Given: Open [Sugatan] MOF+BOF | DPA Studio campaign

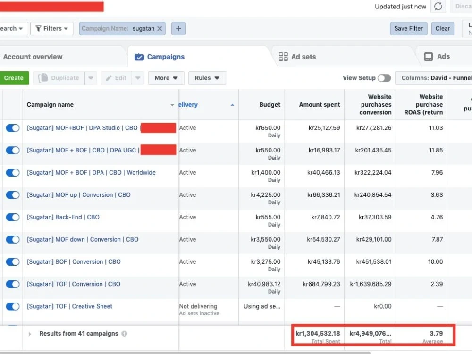Looking at the screenshot, I should tap(82, 128).
